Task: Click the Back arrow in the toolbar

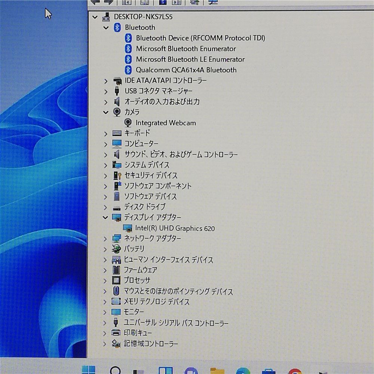Action: (95, 2)
